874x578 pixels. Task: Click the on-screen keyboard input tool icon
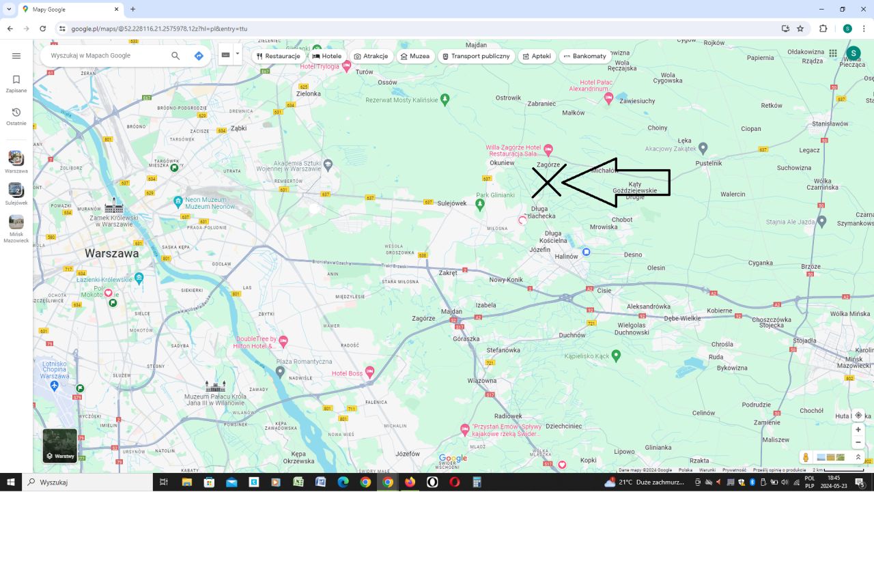pos(225,55)
